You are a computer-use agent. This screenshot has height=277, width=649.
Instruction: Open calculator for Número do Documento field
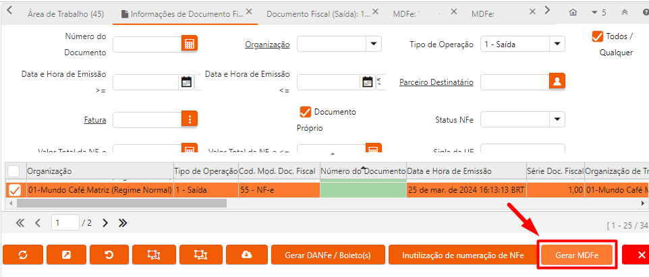click(190, 44)
